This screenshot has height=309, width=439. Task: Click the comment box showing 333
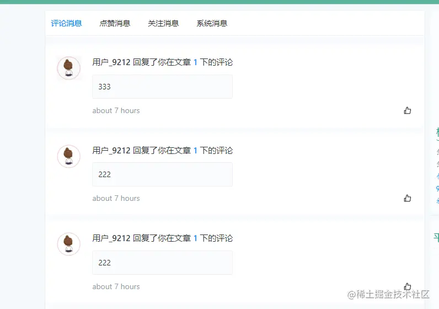[x=162, y=87]
